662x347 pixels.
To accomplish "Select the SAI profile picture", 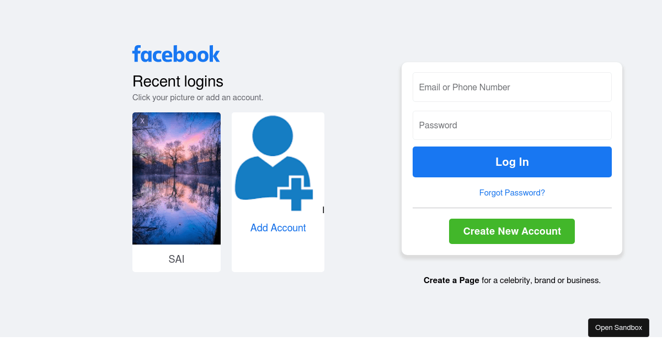I will point(177,178).
